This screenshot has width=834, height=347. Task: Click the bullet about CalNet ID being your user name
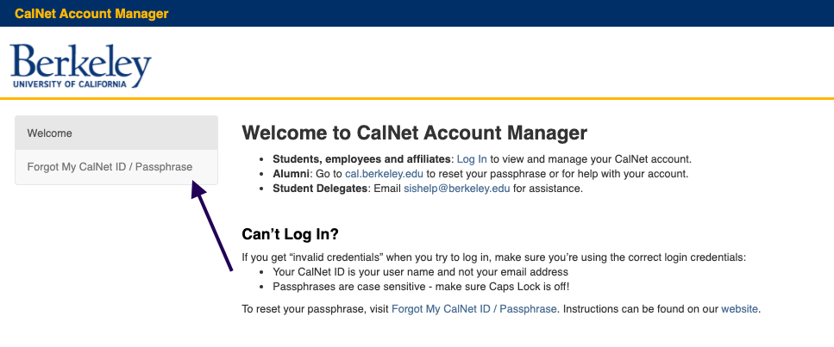[420, 272]
